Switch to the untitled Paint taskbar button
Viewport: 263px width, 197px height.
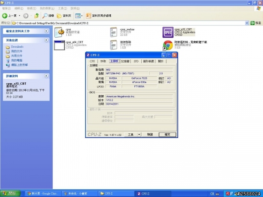click(x=80, y=193)
